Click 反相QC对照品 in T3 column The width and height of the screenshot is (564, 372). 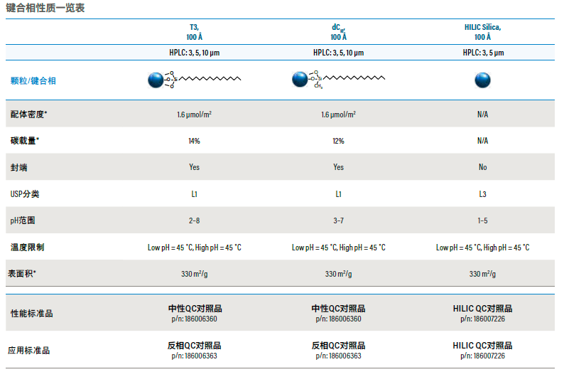194,346
